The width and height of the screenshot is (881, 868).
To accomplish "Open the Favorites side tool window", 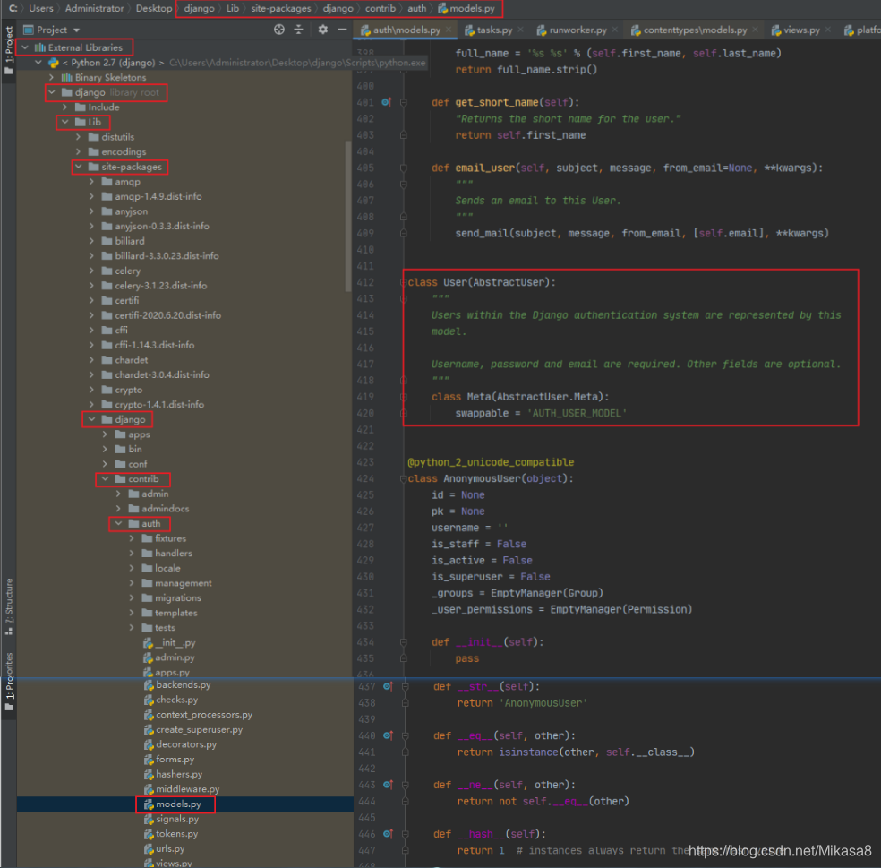I will point(8,682).
